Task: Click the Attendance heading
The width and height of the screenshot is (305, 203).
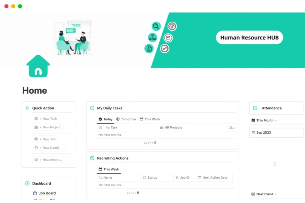Action: coord(272,108)
